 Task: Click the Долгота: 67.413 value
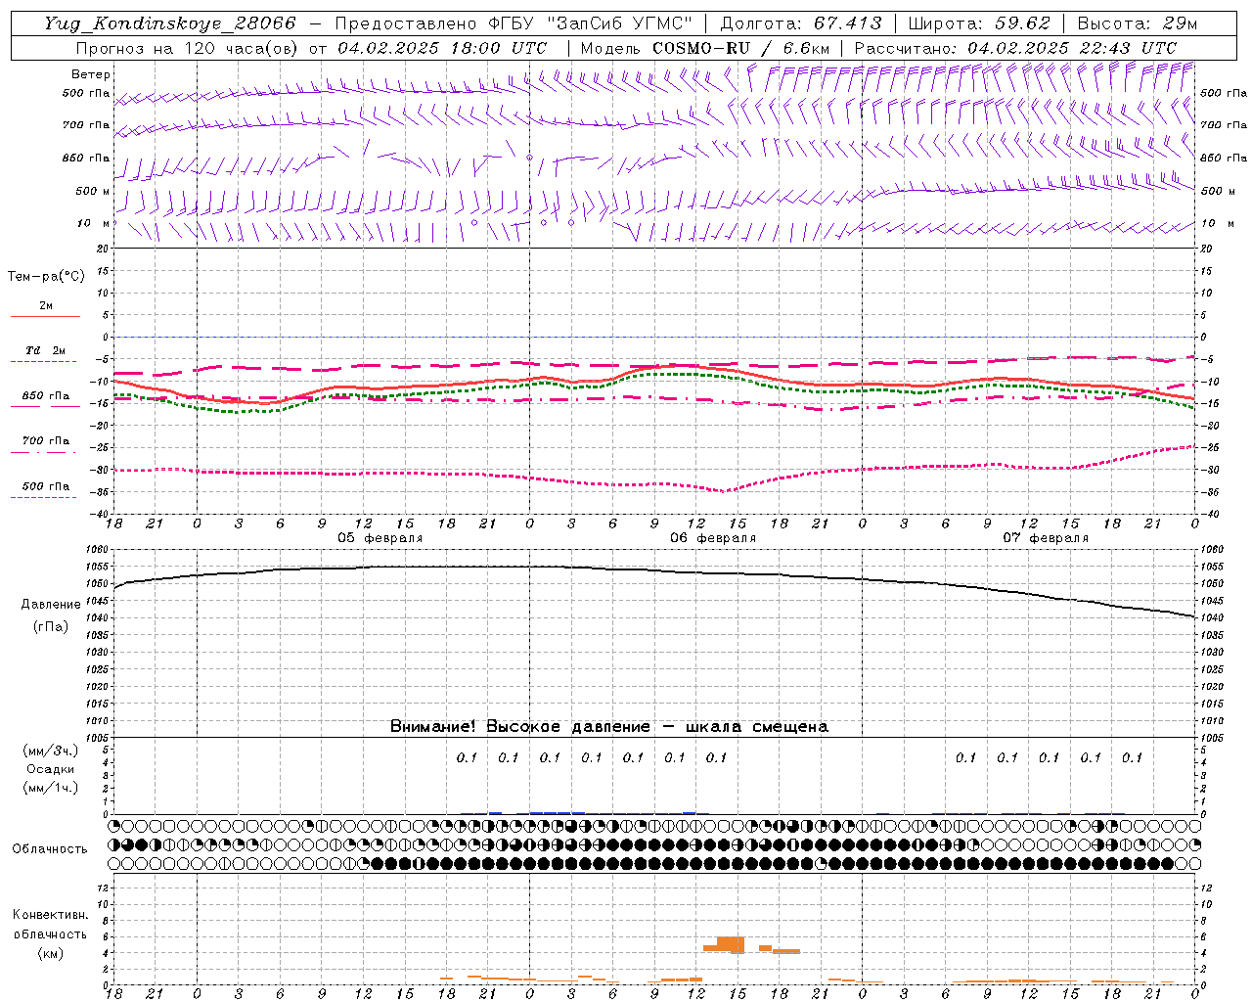coord(801,23)
